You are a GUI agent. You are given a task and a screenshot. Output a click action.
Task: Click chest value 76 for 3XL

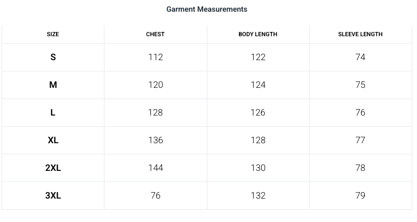pyautogui.click(x=155, y=195)
